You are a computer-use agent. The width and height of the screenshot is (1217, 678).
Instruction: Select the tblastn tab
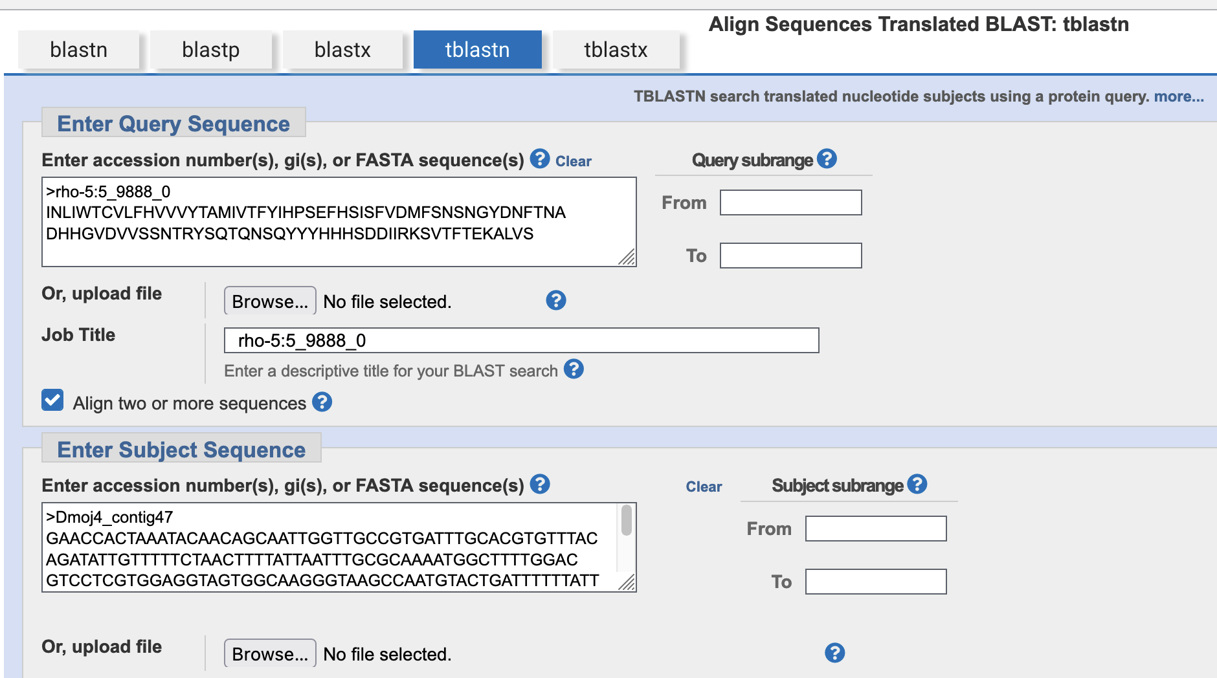(478, 50)
